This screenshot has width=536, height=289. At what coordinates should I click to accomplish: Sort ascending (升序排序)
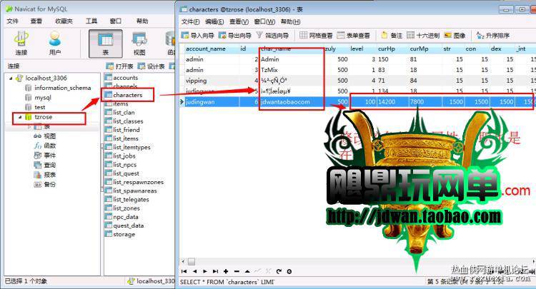[493, 35]
